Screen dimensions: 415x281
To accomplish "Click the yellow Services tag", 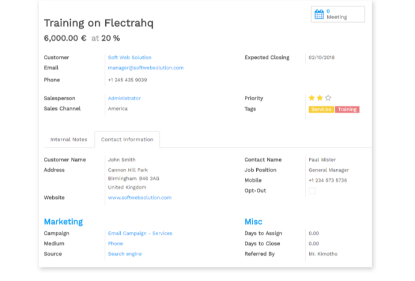I will tap(321, 109).
